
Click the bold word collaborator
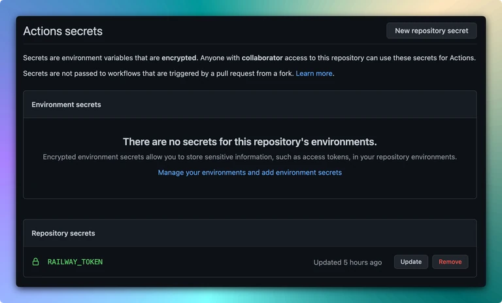click(x=262, y=58)
